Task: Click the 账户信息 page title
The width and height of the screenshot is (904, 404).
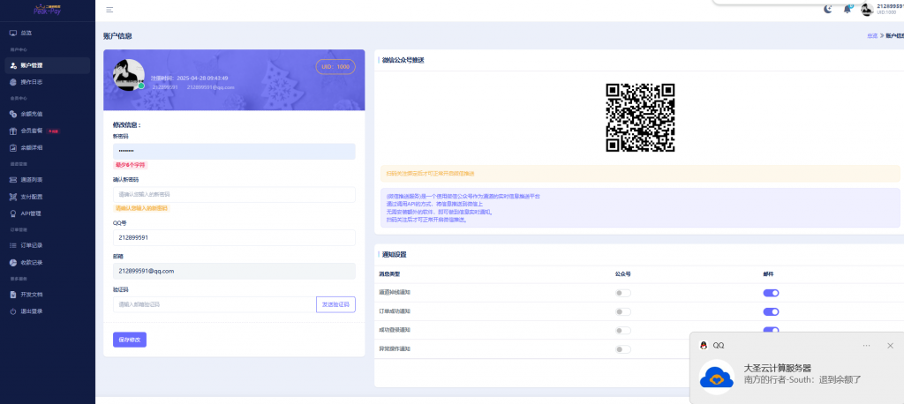Action: coord(117,36)
